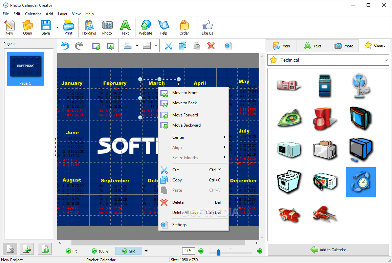The height and width of the screenshot is (263, 392).
Task: Click the 100% zoom button
Action: (x=100, y=251)
